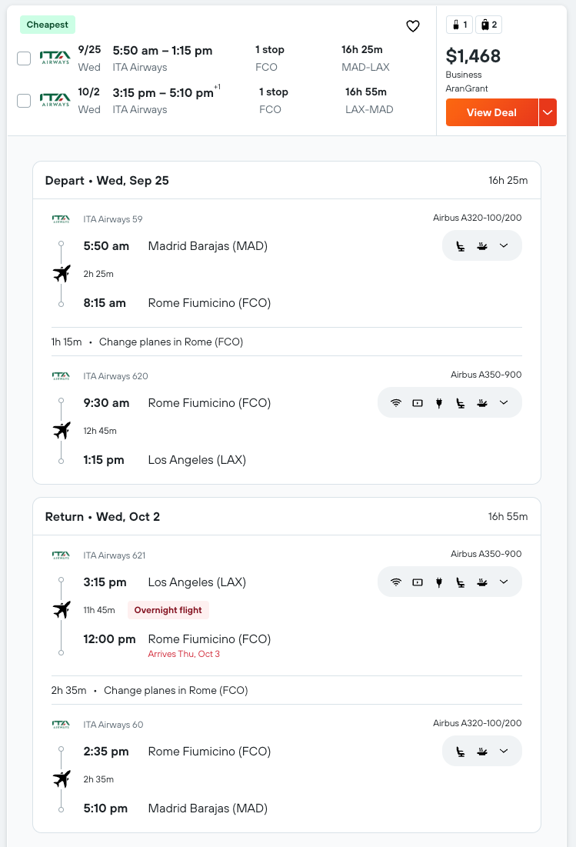The width and height of the screenshot is (576, 847).
Task: Check the 9/25 MAD-LAX flight checkbox
Action: (x=24, y=58)
